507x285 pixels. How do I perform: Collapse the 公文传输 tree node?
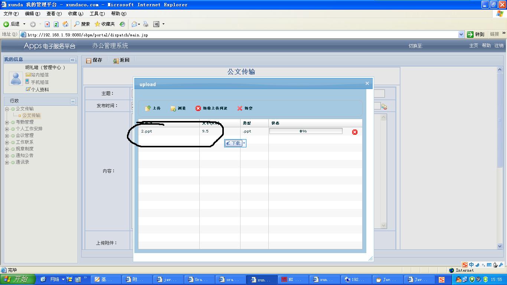click(7, 109)
